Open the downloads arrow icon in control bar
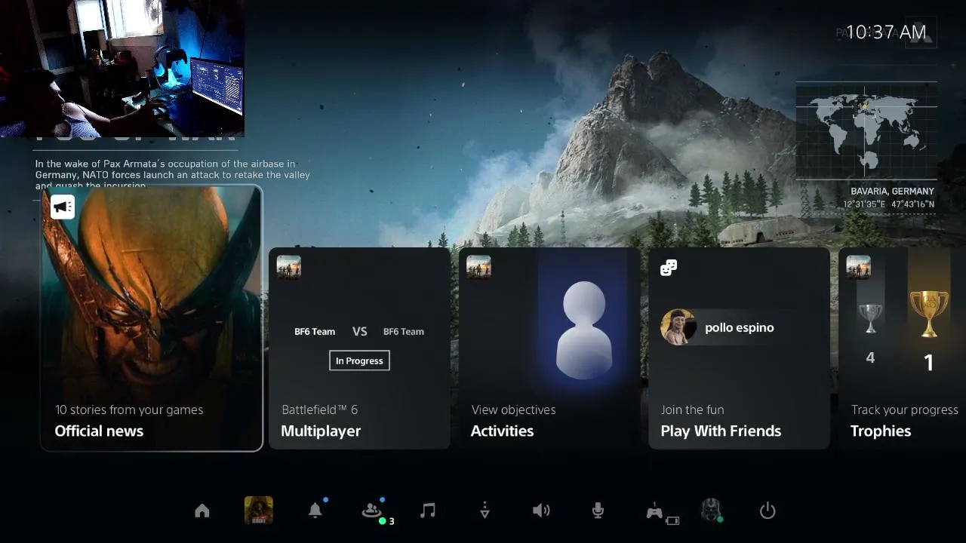 click(485, 511)
